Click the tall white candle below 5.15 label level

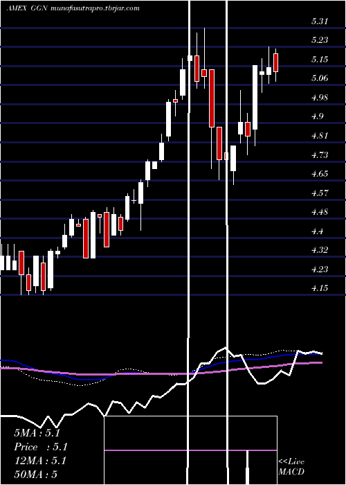point(255,97)
